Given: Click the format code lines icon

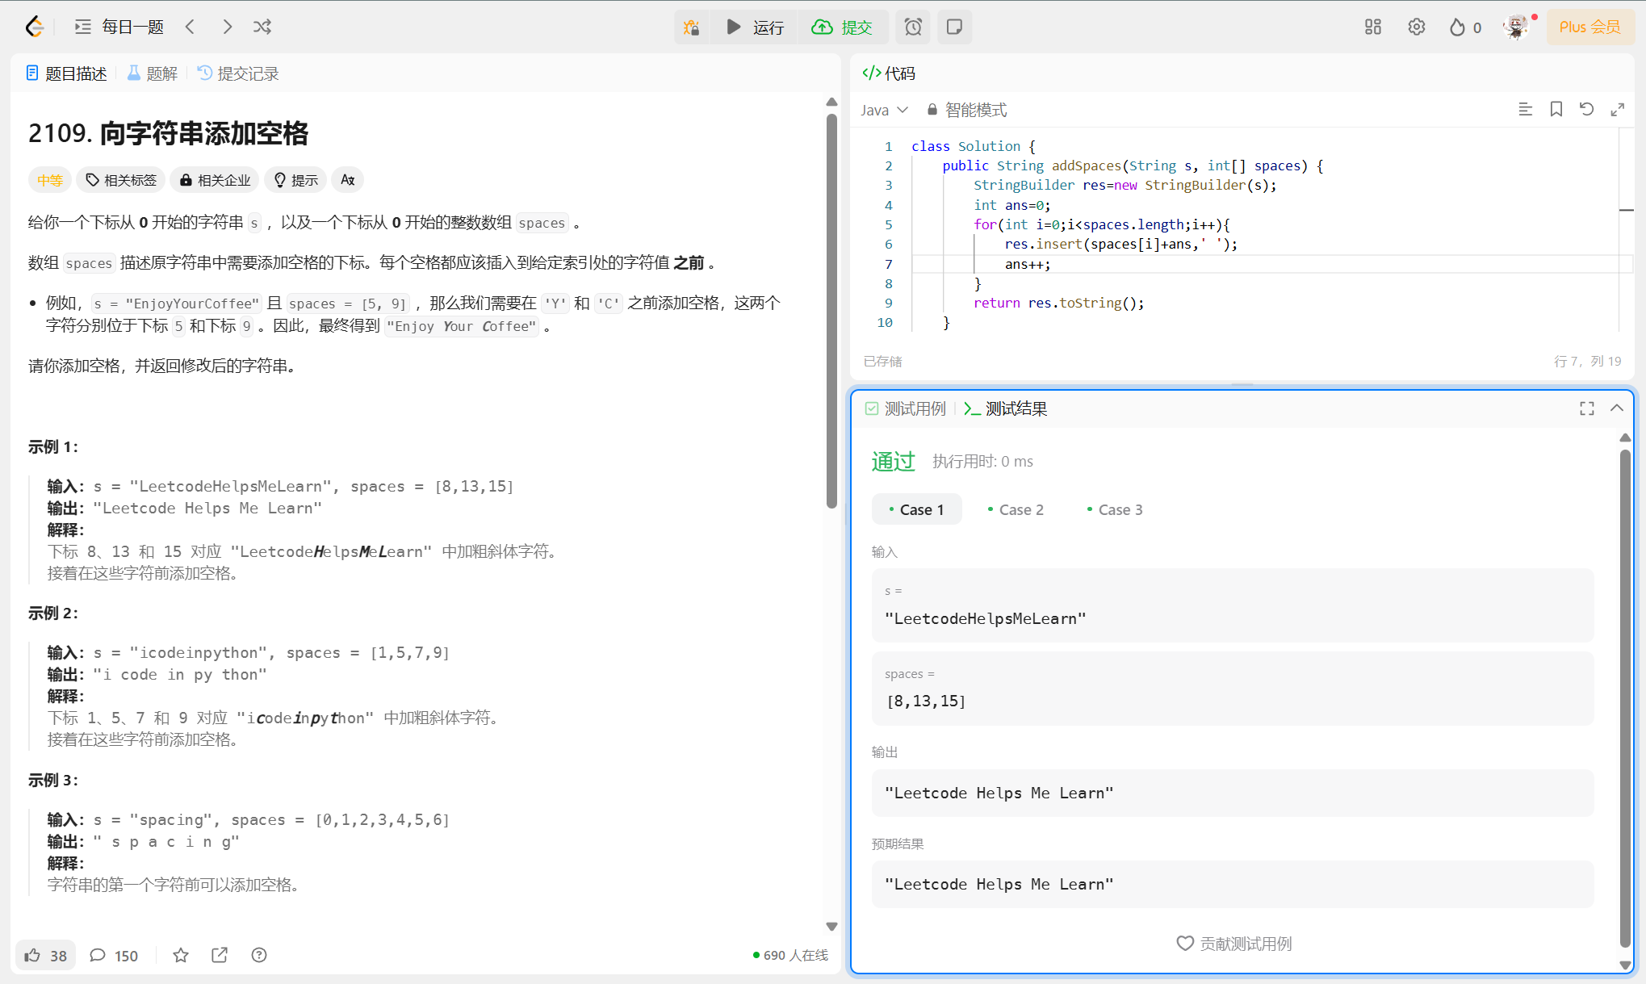Looking at the screenshot, I should (1525, 109).
